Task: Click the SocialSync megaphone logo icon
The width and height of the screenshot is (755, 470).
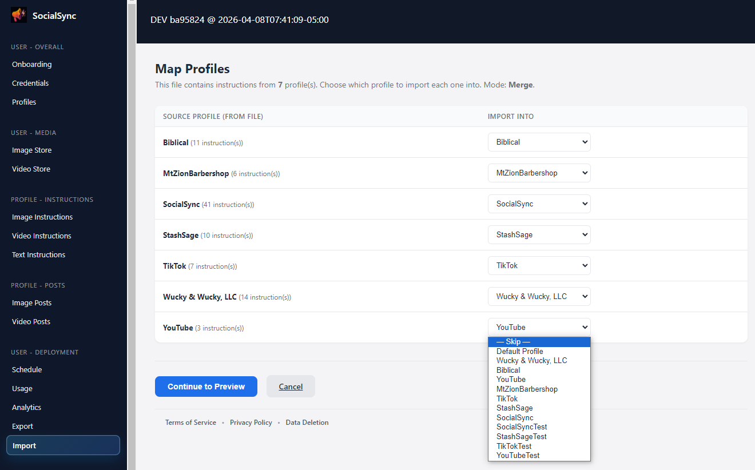Action: (x=19, y=15)
